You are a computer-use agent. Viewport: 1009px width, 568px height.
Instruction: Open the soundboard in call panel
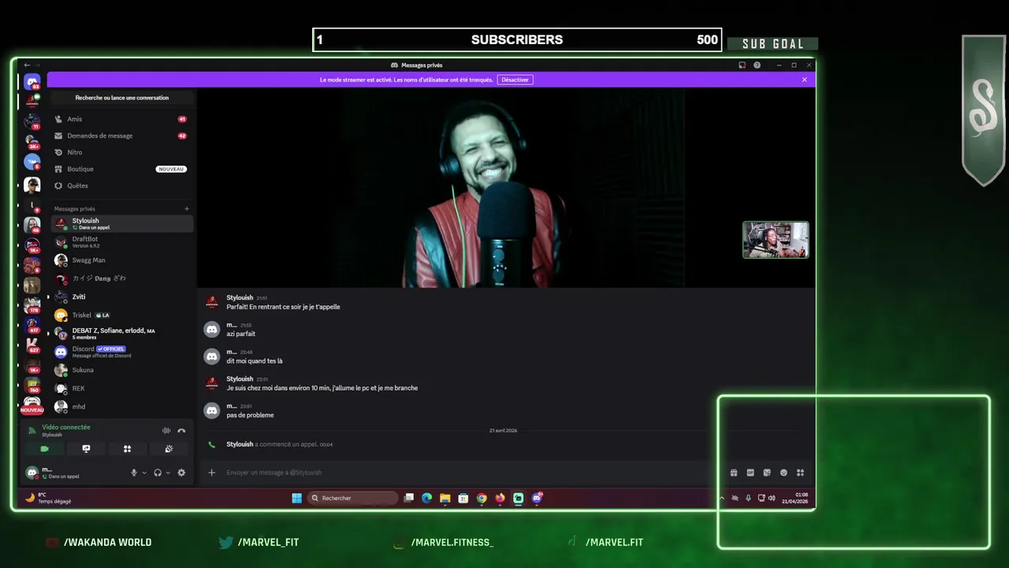click(x=169, y=449)
